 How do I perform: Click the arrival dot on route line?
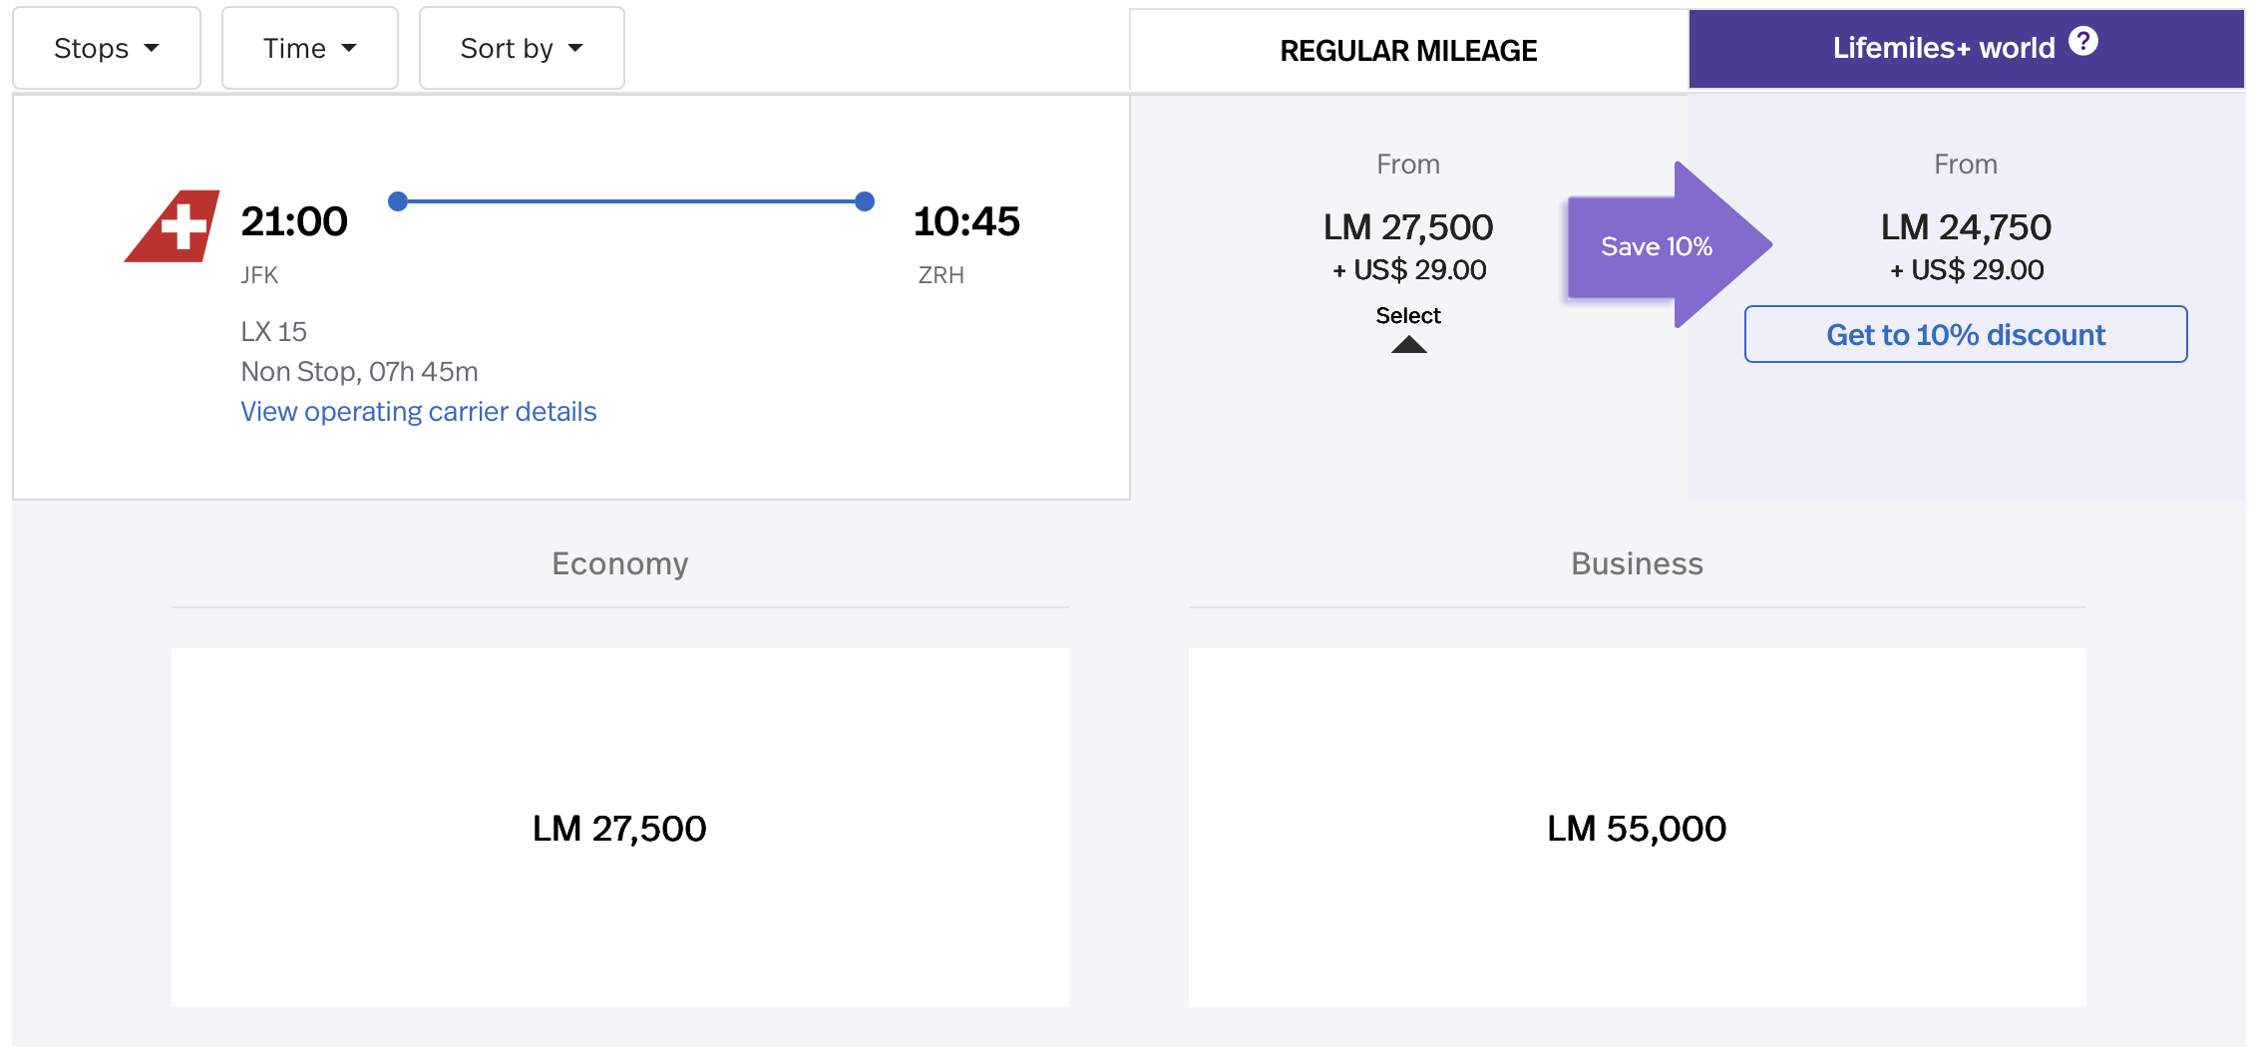tap(865, 201)
